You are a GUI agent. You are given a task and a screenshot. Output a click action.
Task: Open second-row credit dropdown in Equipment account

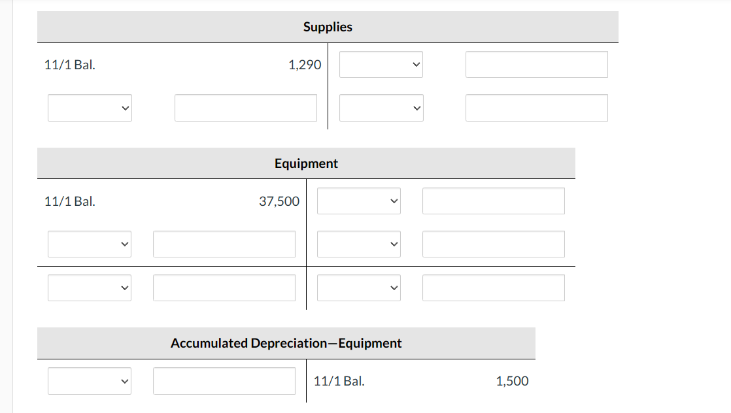[358, 244]
